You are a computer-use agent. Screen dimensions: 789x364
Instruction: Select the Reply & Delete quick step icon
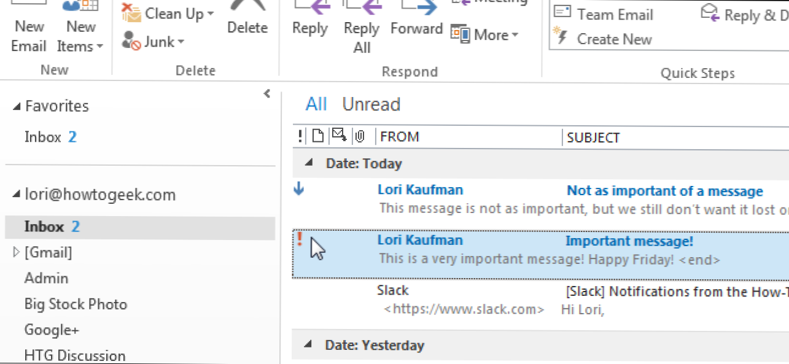tap(711, 12)
